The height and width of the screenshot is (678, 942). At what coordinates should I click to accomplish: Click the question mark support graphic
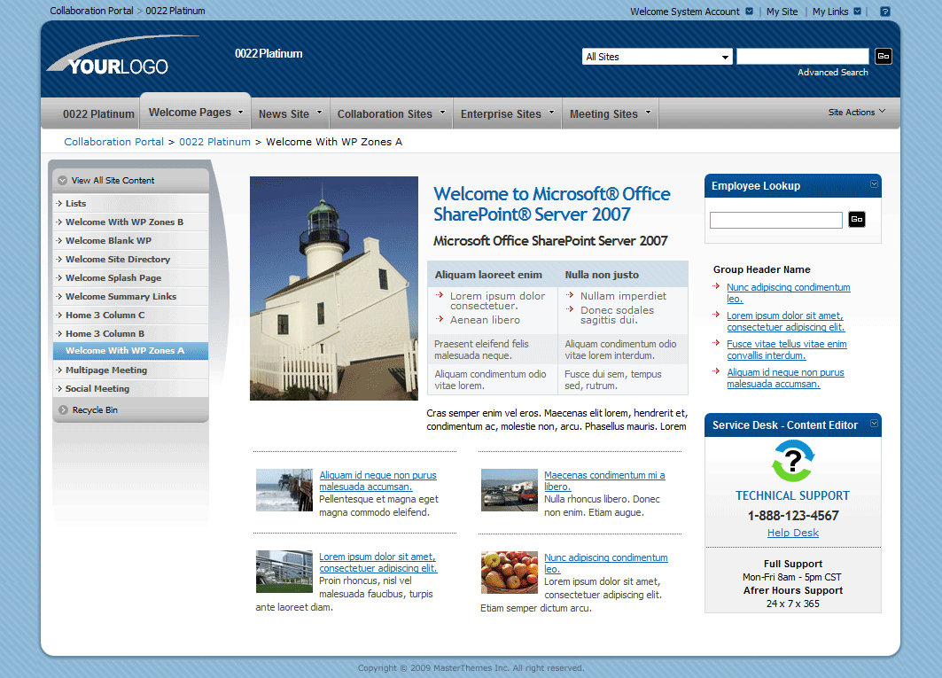tap(792, 461)
